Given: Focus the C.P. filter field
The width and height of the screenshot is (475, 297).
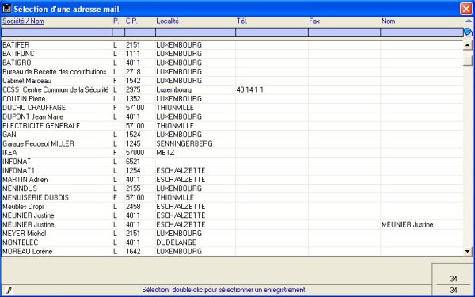Looking at the screenshot, I should coord(140,32).
